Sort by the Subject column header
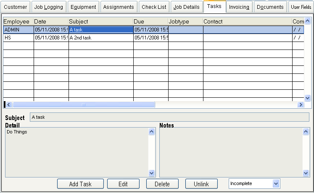This screenshot has width=314, height=193. [101, 21]
